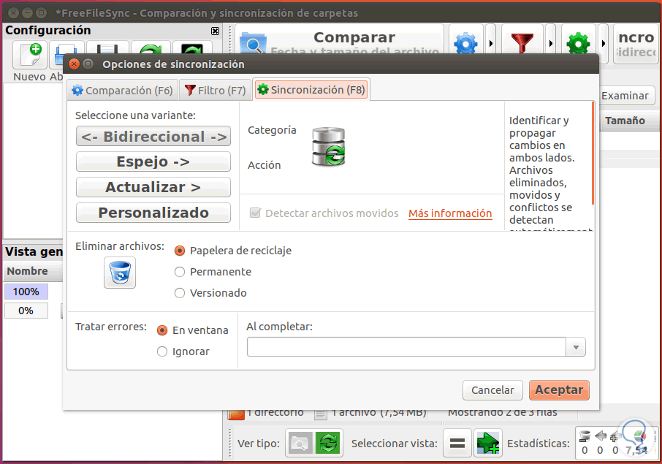
Task: Click the 0% overview row
Action: [x=26, y=311]
